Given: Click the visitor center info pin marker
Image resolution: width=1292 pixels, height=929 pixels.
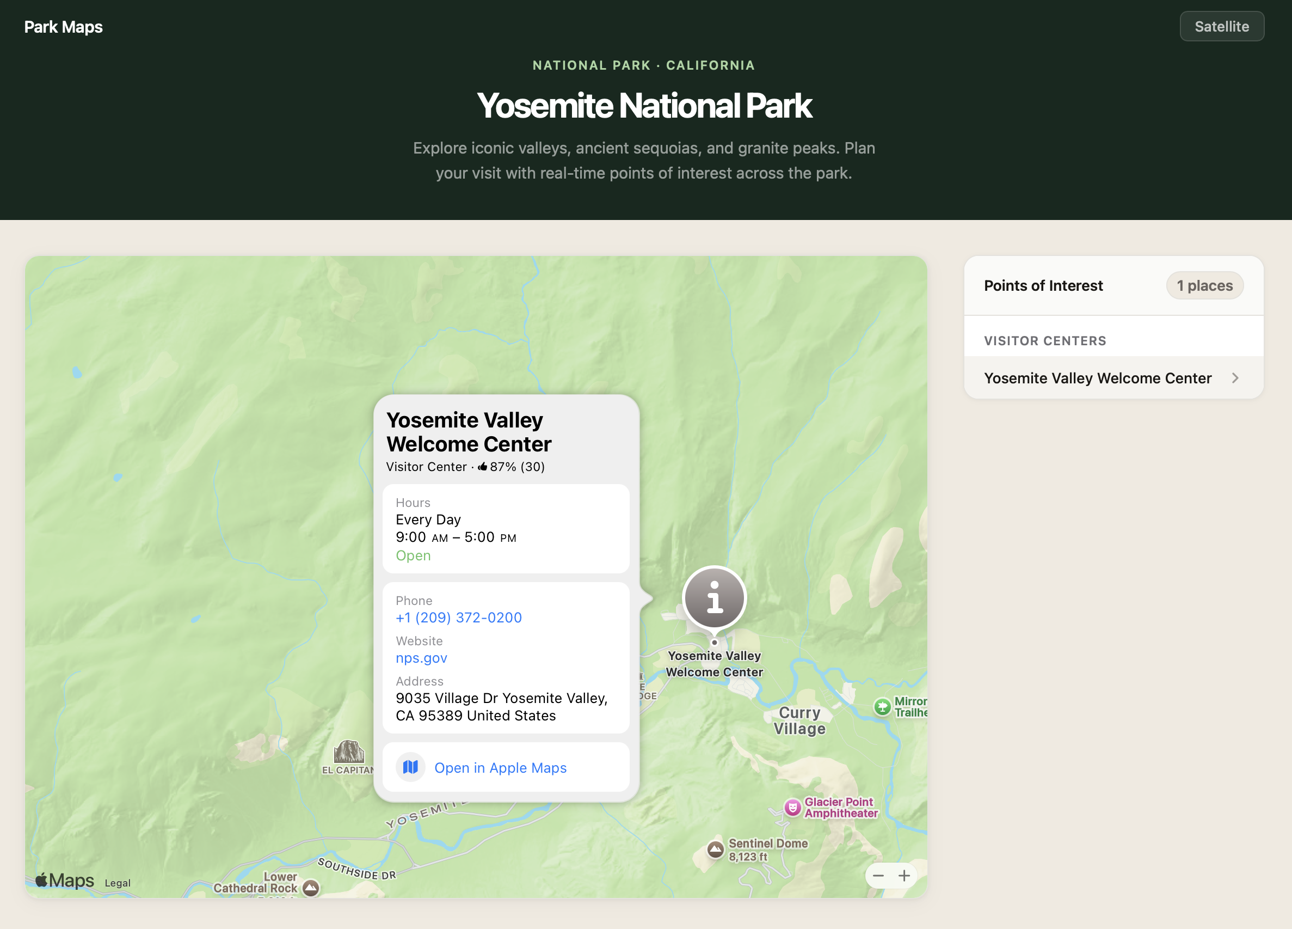Looking at the screenshot, I should click(x=715, y=598).
